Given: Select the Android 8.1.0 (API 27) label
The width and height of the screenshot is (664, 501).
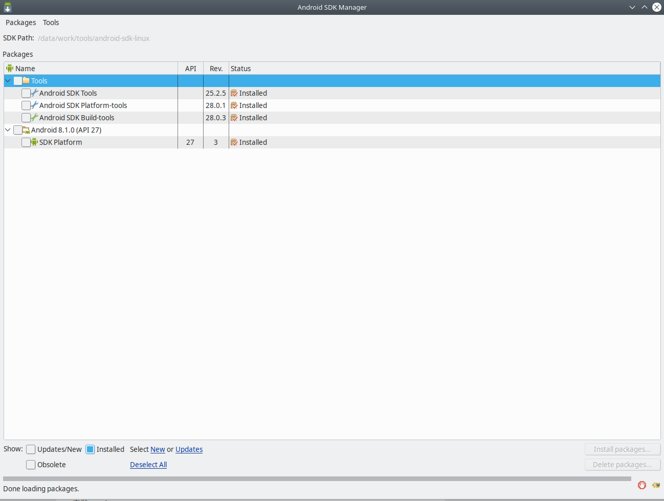Looking at the screenshot, I should (67, 130).
